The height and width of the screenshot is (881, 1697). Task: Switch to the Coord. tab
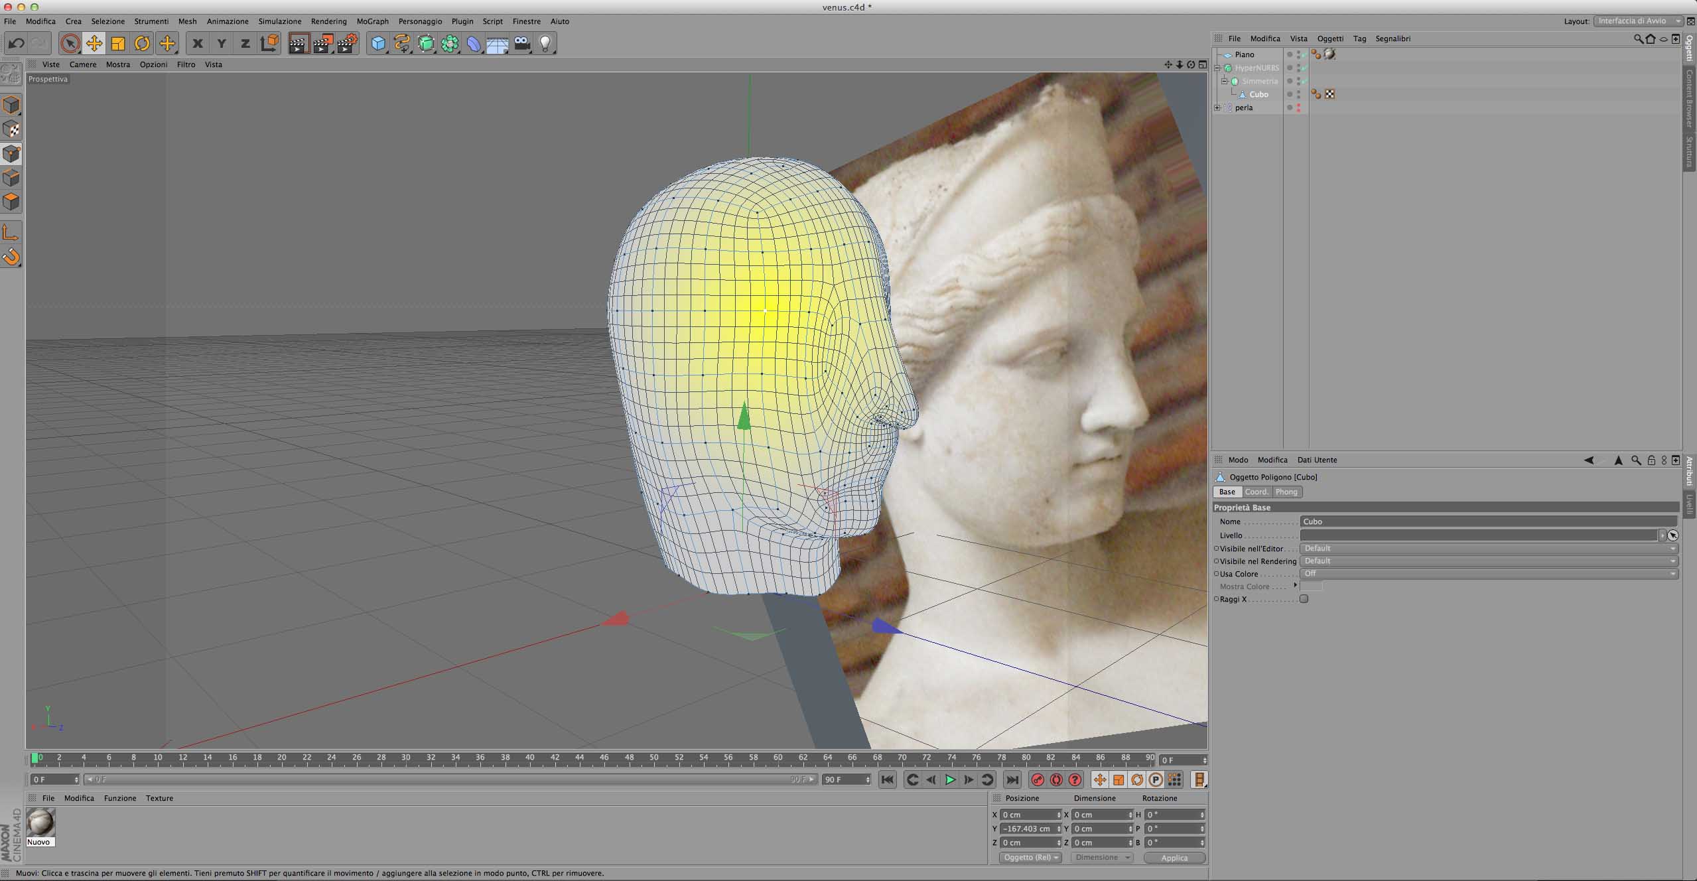[1256, 492]
